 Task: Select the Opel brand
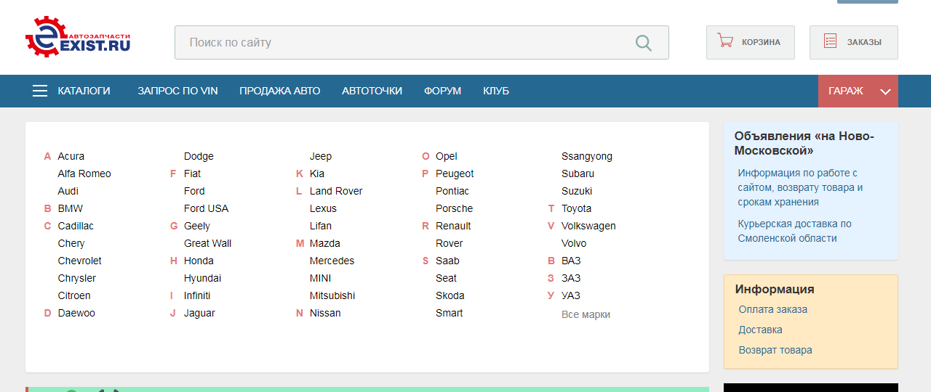pos(447,156)
